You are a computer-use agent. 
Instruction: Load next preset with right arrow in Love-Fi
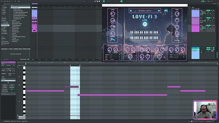click(159, 11)
